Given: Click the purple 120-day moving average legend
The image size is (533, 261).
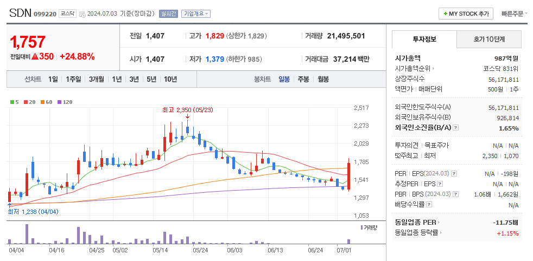Looking at the screenshot, I should point(65,102).
